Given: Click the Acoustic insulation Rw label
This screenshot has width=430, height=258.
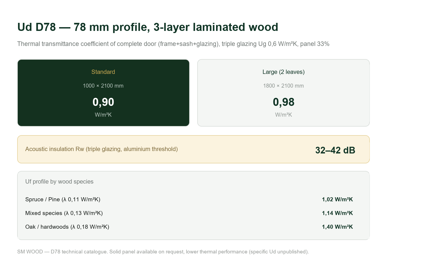Looking at the screenshot, I should (102, 149).
